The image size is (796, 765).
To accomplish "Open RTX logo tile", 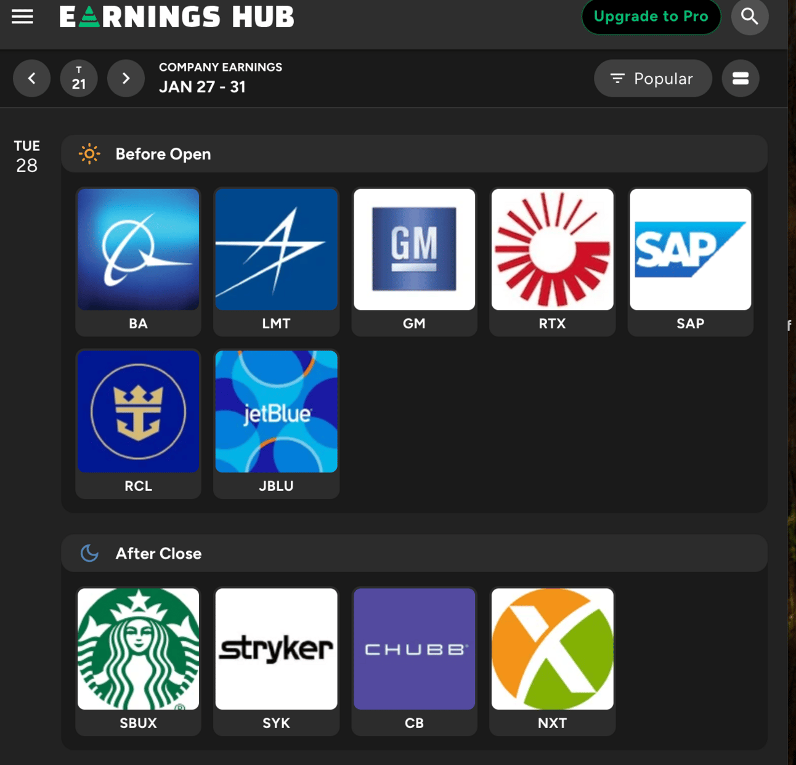I will tap(552, 249).
